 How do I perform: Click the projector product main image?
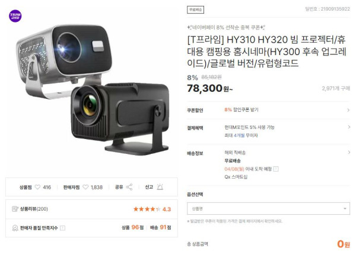[x=92, y=89]
